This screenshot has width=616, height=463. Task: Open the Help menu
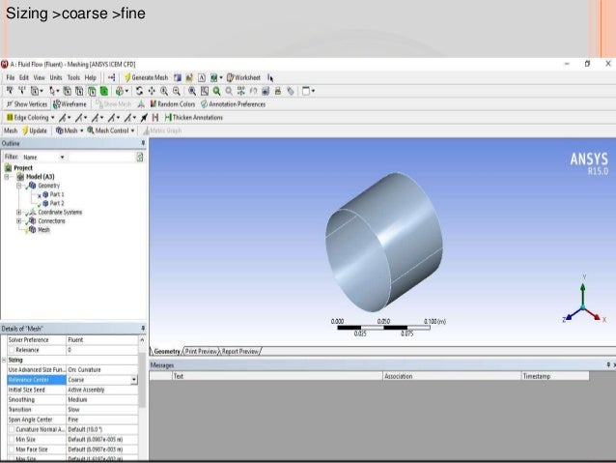[91, 77]
